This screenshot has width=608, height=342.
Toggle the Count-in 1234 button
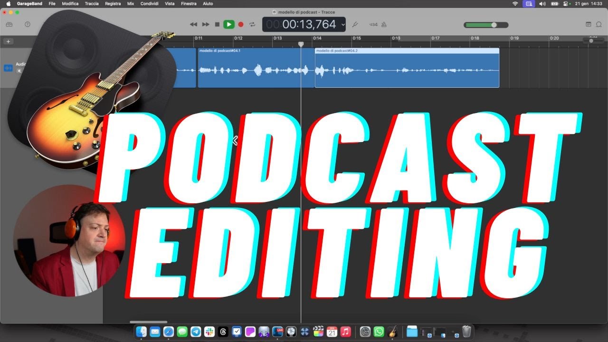[373, 25]
